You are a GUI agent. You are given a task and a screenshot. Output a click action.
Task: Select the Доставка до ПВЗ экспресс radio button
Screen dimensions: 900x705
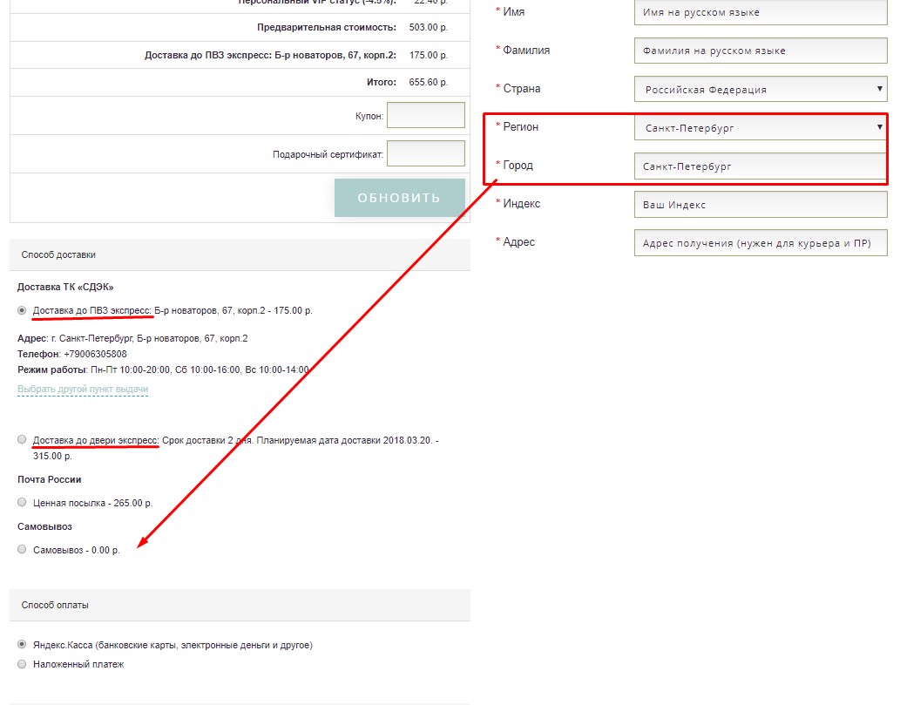[22, 310]
